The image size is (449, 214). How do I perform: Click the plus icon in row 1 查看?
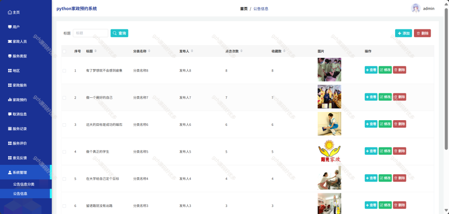(x=367, y=70)
